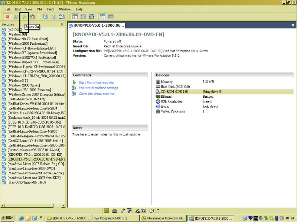
Task: Select [RedHat-Linux-V8.0-2002] favorite
Action: point(26,99)
